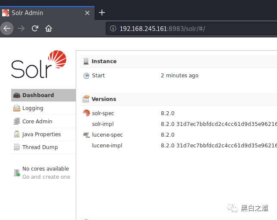Click the solr-spec 8.2.0 value
Viewport: 277px width, 220px height.
[x=167, y=113]
